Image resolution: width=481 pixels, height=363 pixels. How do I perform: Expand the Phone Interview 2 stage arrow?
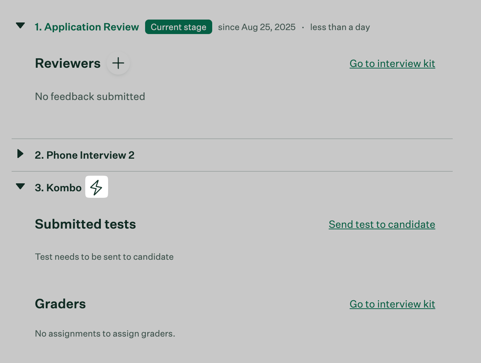coord(20,154)
